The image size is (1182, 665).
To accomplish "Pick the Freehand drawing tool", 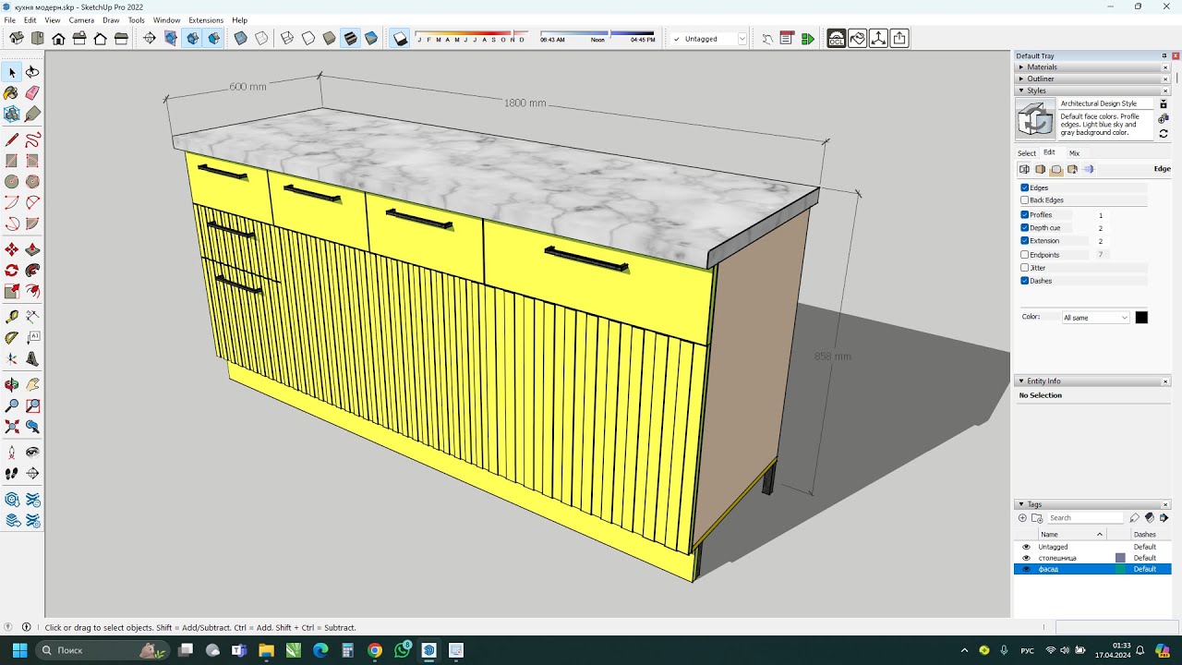I will click(x=32, y=140).
